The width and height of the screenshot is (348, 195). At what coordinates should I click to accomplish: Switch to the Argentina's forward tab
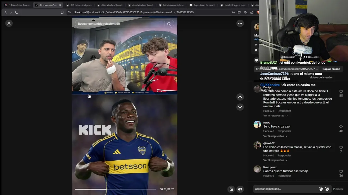(x=202, y=5)
